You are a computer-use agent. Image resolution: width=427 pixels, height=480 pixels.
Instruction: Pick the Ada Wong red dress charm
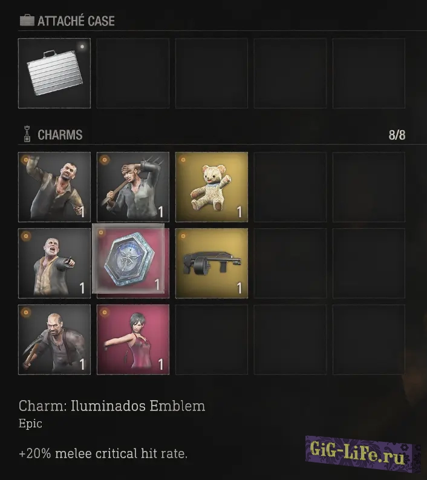pyautogui.click(x=133, y=340)
